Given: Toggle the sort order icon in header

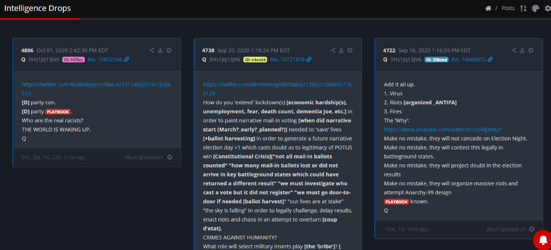Looking at the screenshot, I should pyautogui.click(x=523, y=8).
